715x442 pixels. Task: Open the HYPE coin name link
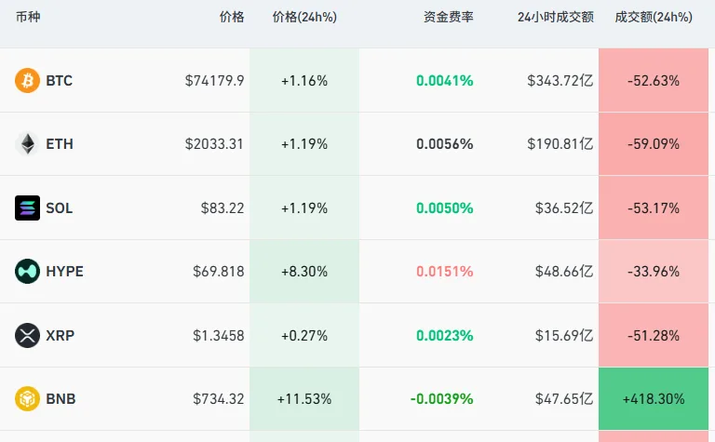click(65, 272)
